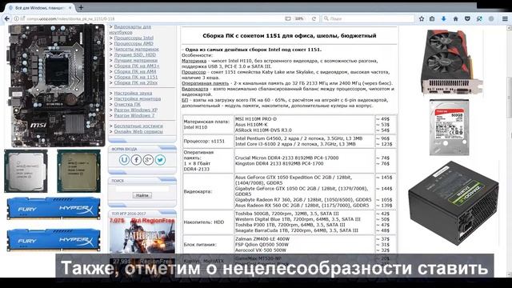Click the right Intel Core i3 CPU image
Screen dimensions: 512x288
pyautogui.click(x=78, y=171)
